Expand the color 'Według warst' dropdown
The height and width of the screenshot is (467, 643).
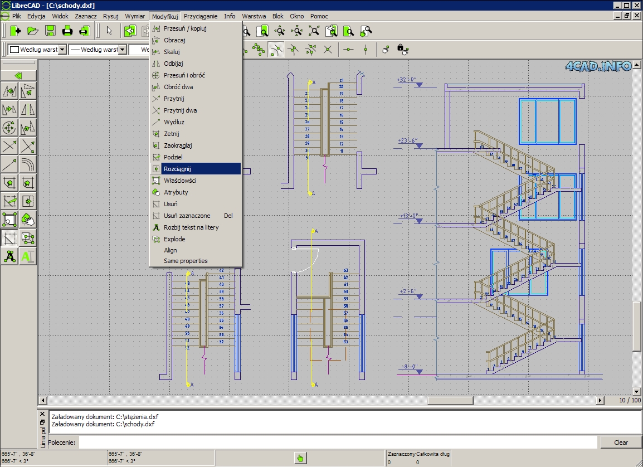pos(62,50)
